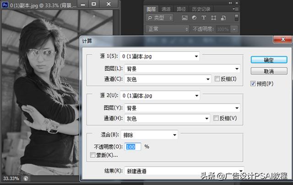Open the 混合(B) blending mode dropdown
Image resolution: width=293 pixels, height=185 pixels.
pyautogui.click(x=149, y=135)
